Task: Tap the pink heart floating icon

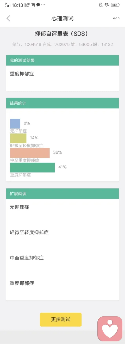Action: pyautogui.click(x=110, y=329)
